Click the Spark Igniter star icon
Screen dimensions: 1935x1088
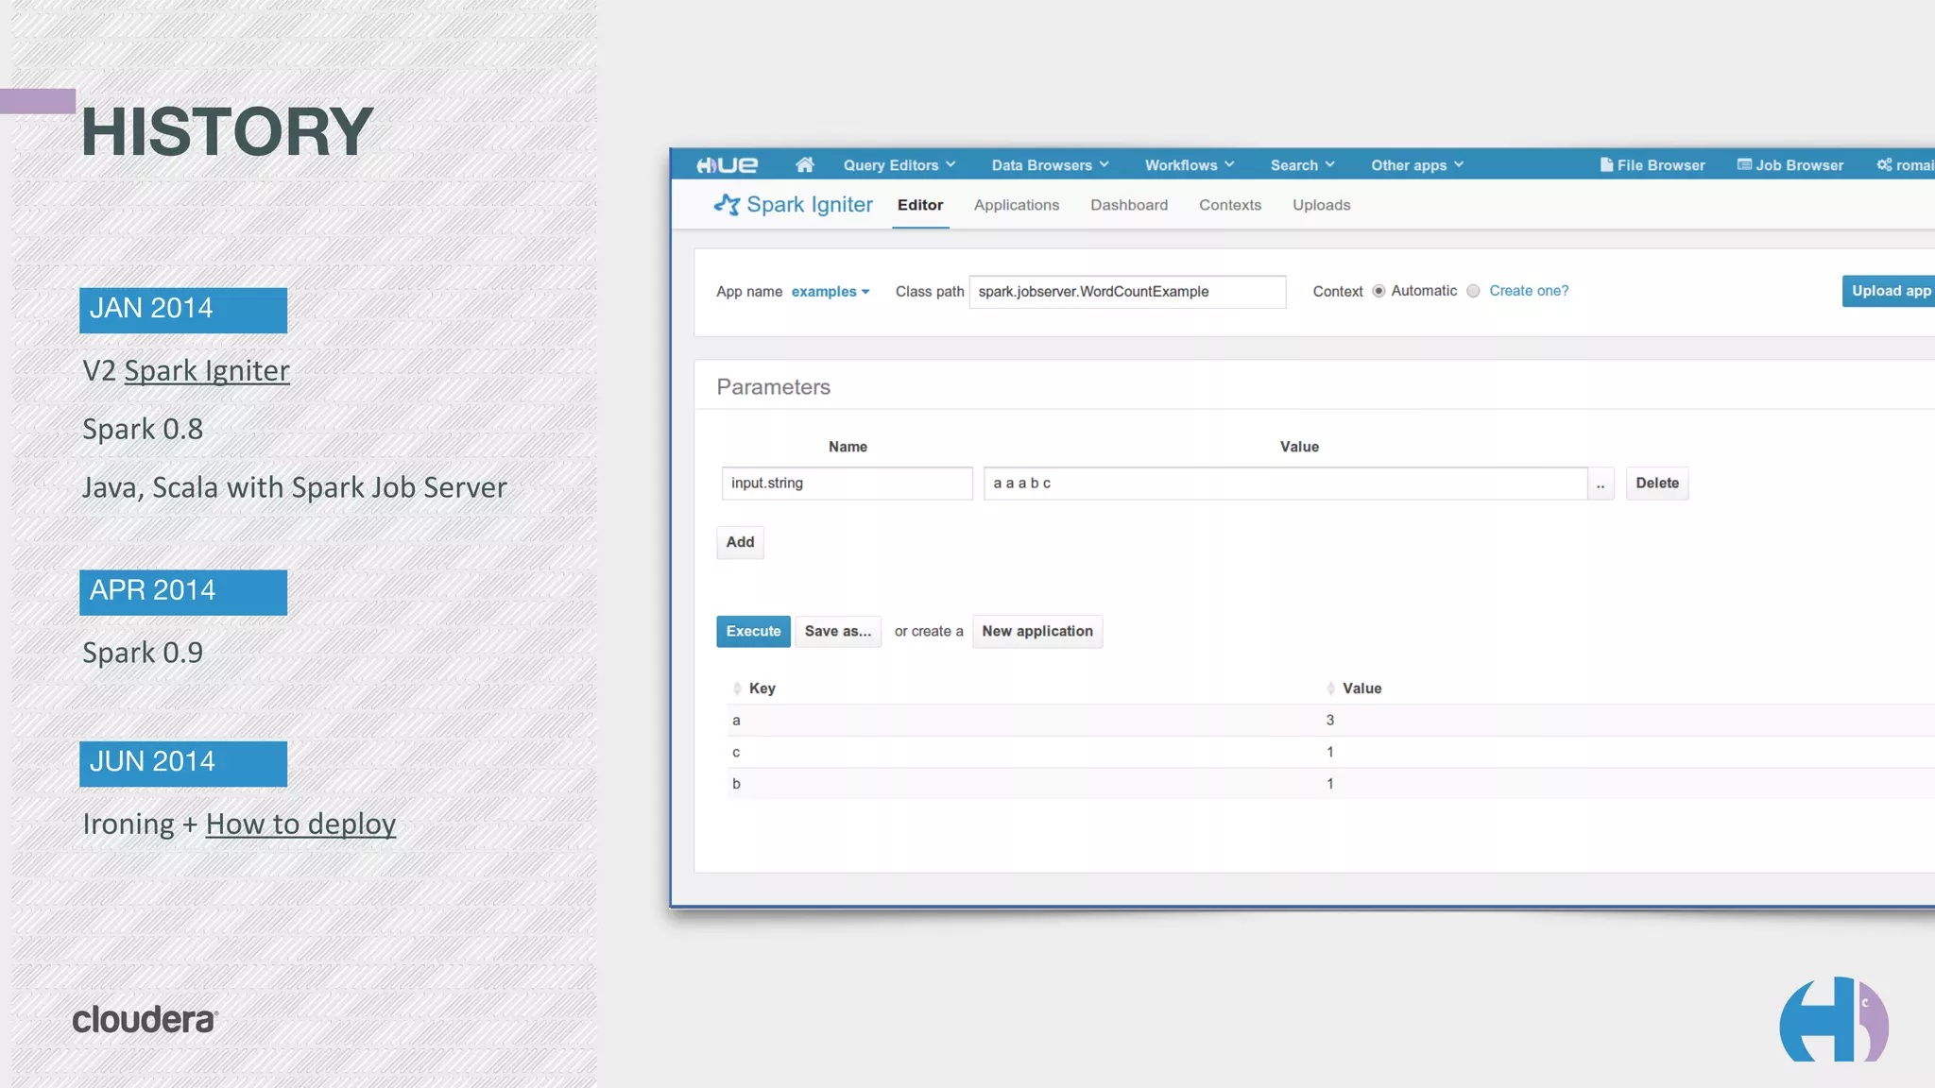727,204
